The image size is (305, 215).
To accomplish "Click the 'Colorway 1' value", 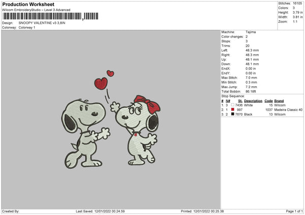I will (27, 27).
